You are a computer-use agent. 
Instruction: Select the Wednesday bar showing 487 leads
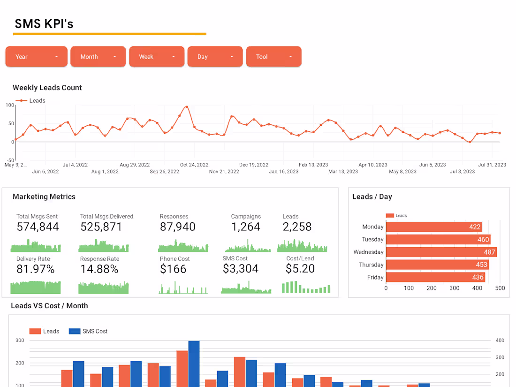pos(441,252)
